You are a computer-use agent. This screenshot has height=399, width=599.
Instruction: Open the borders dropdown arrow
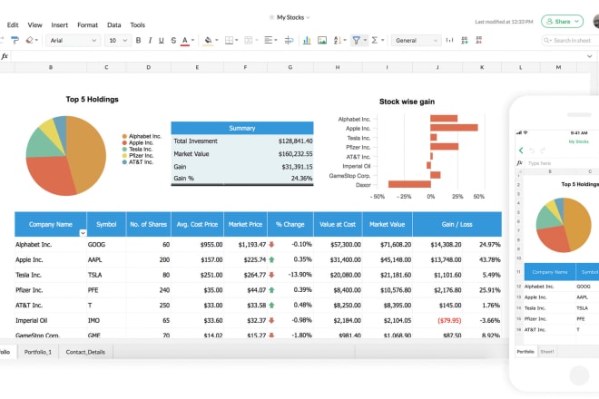pyautogui.click(x=237, y=40)
